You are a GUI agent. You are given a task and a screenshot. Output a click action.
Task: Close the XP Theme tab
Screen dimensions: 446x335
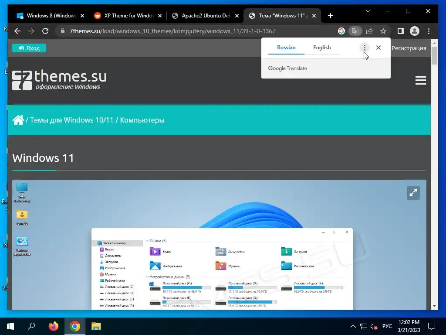[160, 16]
